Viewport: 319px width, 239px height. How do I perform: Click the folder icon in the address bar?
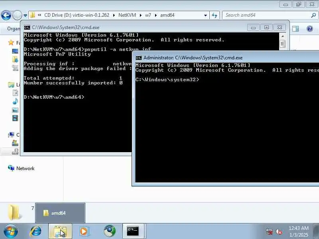pyautogui.click(x=32, y=15)
